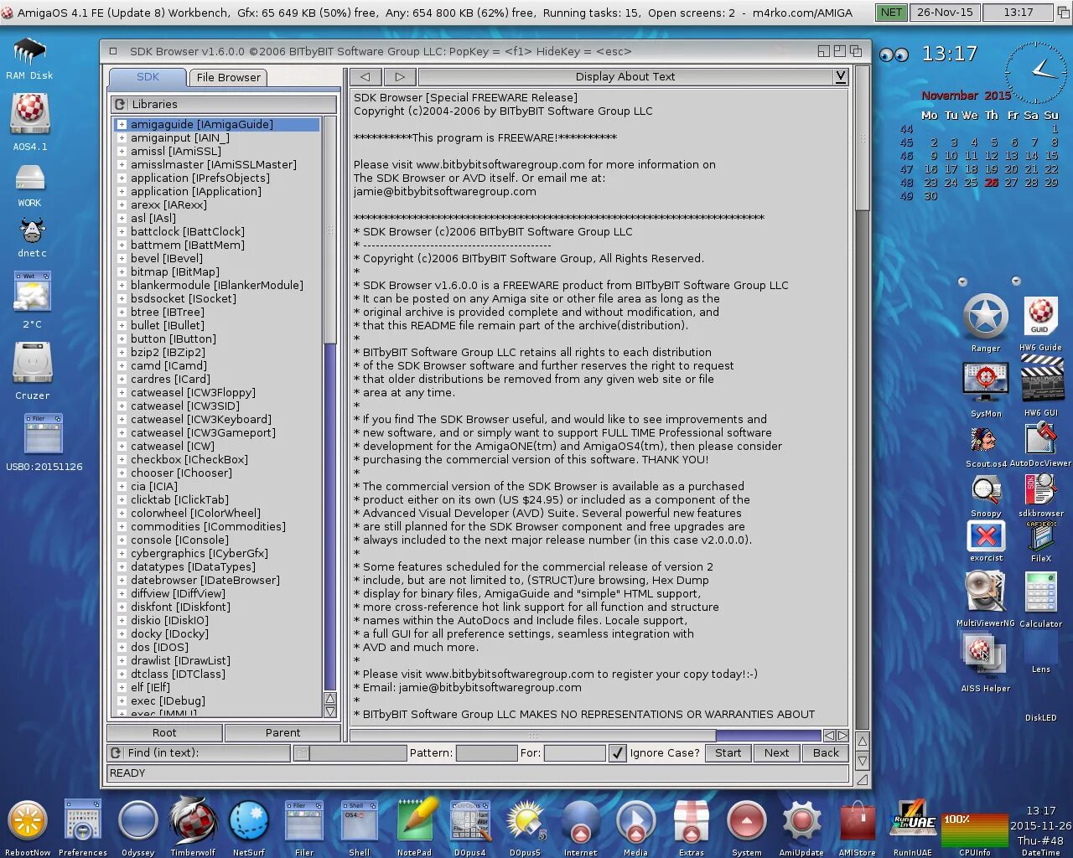Click the Parent button
Viewport: 1073px width, 858px height.
283,732
